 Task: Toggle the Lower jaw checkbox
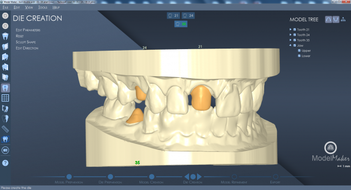coord(299,56)
